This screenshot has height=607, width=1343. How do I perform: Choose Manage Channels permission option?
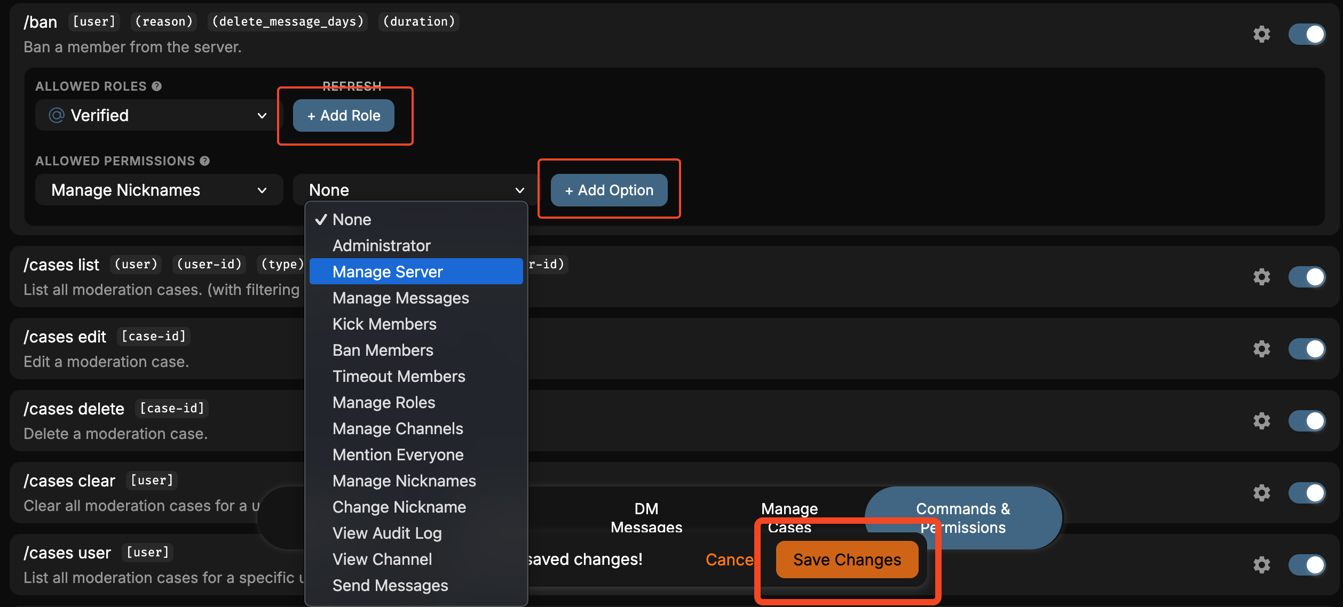click(x=416, y=428)
